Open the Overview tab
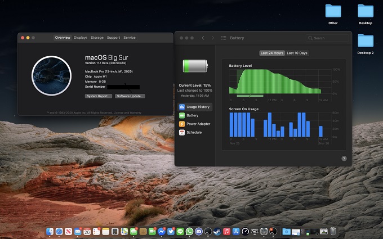 point(63,38)
